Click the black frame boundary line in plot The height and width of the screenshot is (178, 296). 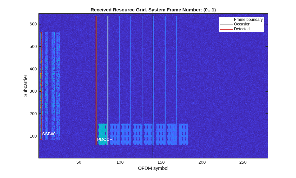(x=153, y=86)
